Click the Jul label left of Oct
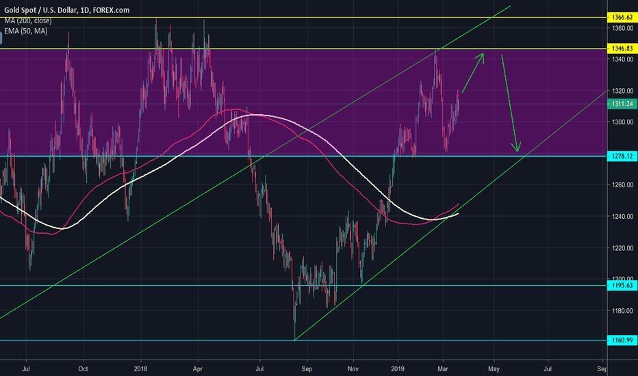Viewport: 638px width, 376px height. 26,369
